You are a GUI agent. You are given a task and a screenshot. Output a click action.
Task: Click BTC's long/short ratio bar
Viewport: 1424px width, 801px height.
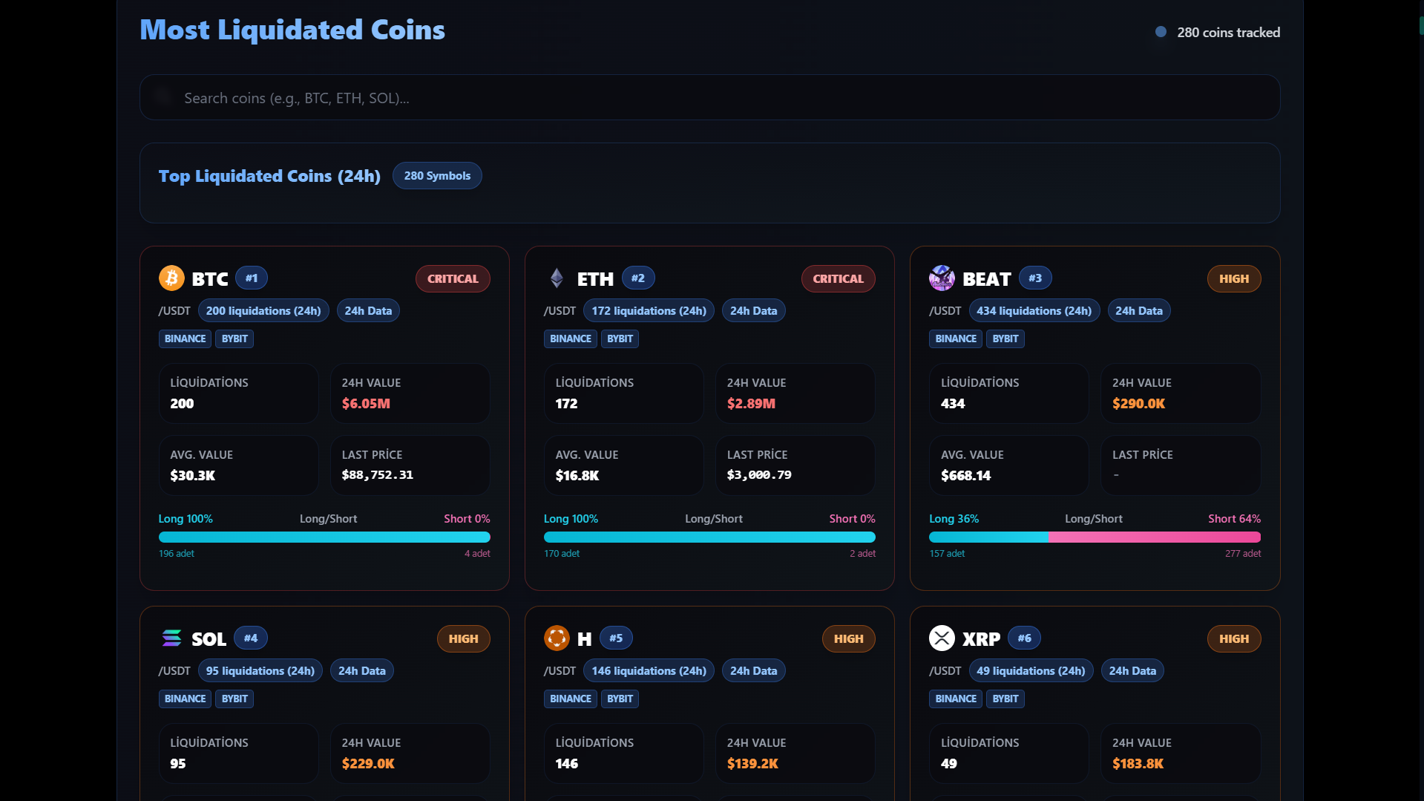(324, 537)
